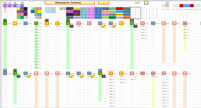The image size is (201, 108).
Task: Select the boxed cell 19м
Action: click(164, 23)
